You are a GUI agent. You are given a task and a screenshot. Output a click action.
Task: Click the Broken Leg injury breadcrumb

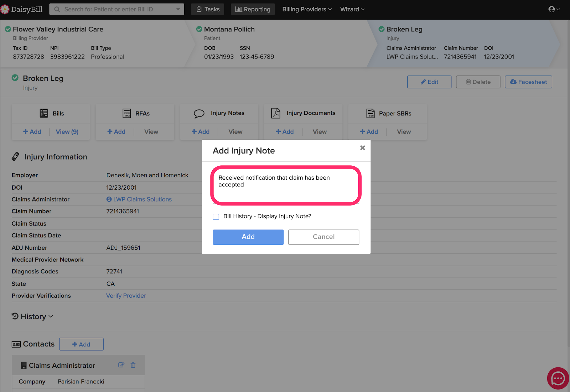point(404,29)
